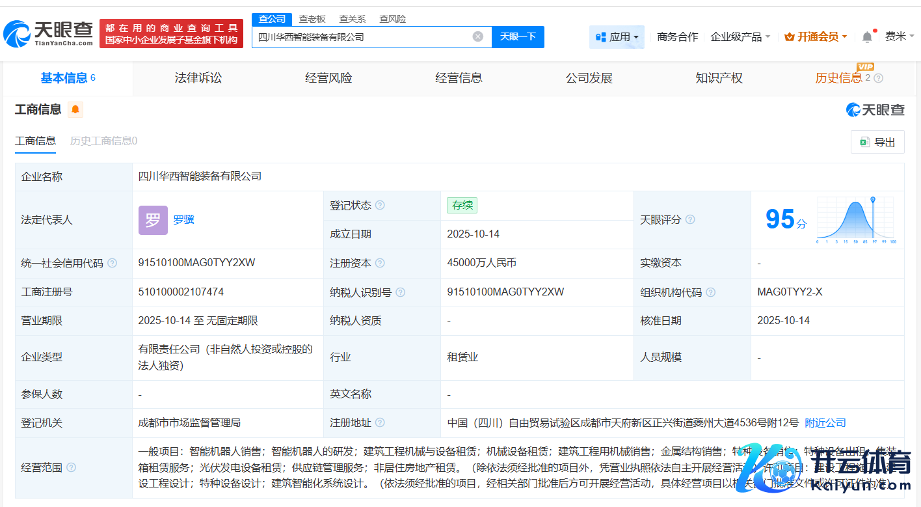Click the orange alert bell beside 工商信息

pos(75,109)
